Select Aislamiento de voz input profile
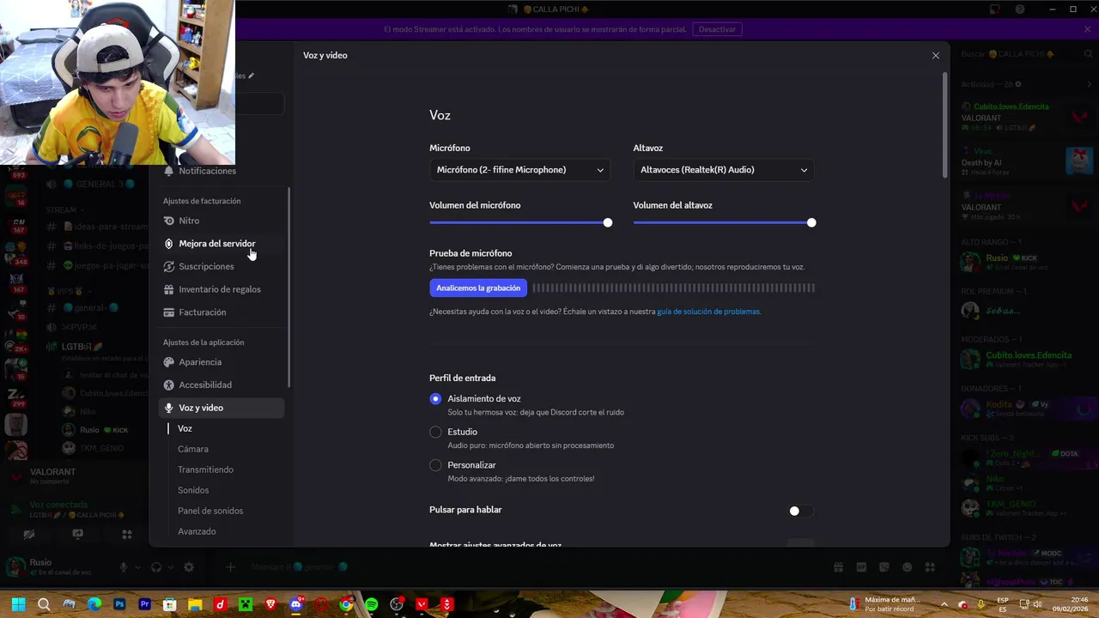This screenshot has width=1099, height=618. pos(435,399)
